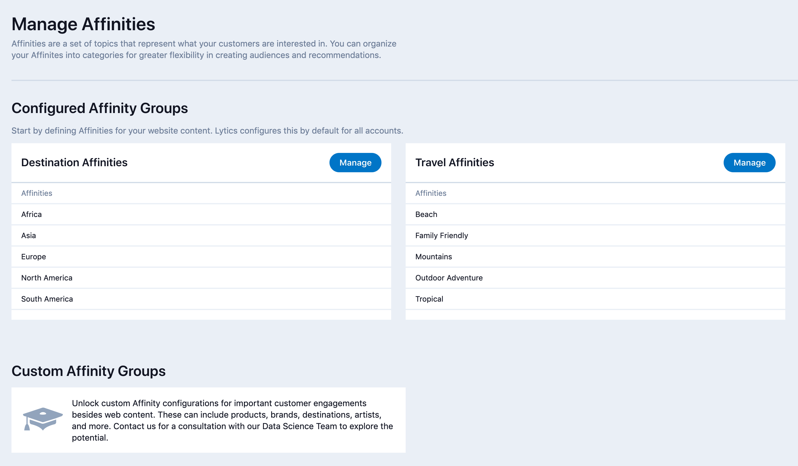Image resolution: width=798 pixels, height=466 pixels.
Task: Click the Custom Affinity Groups heading
Action: [x=88, y=371]
